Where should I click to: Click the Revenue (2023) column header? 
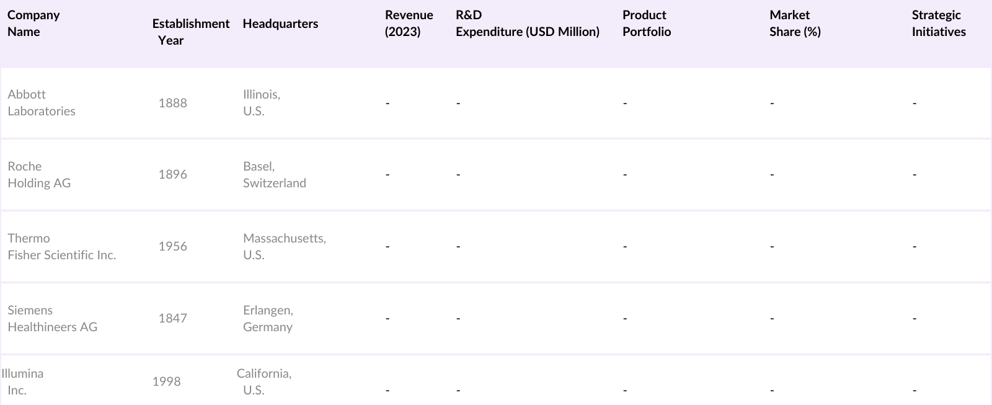pyautogui.click(x=409, y=24)
